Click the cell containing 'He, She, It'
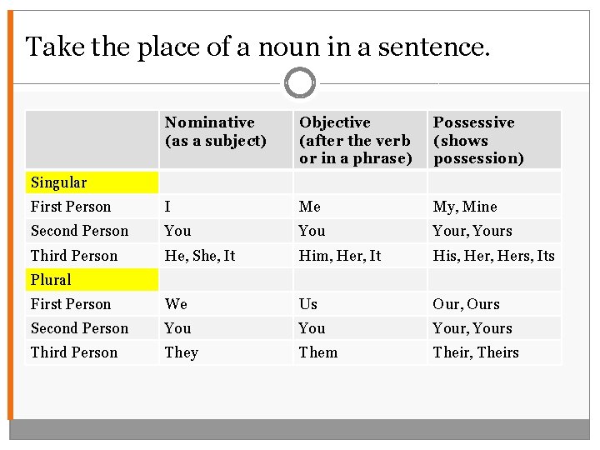This screenshot has width=600, height=450. [x=226, y=256]
